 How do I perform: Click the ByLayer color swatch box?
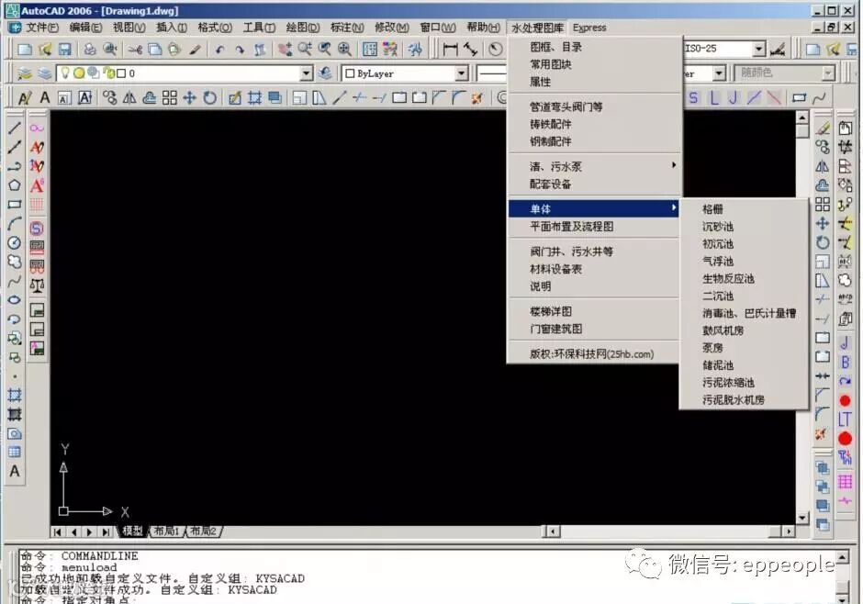pyautogui.click(x=350, y=73)
